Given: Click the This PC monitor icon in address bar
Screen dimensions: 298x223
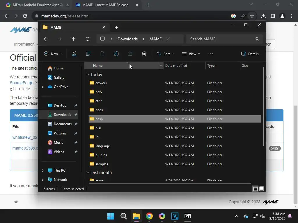Looking at the screenshot, I should coord(102,39).
